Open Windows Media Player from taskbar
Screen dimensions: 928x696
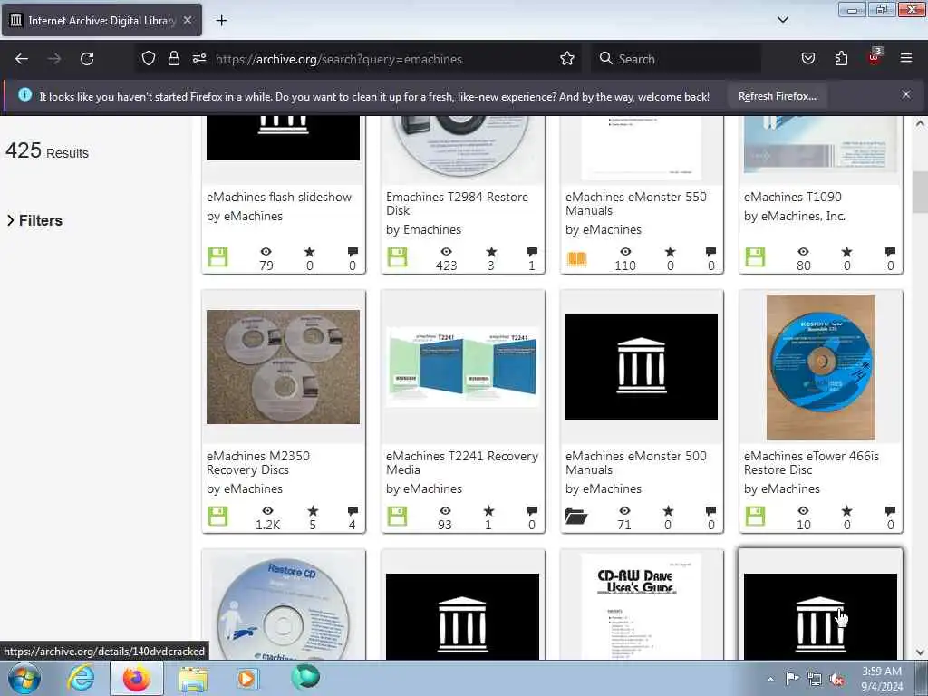click(x=246, y=678)
